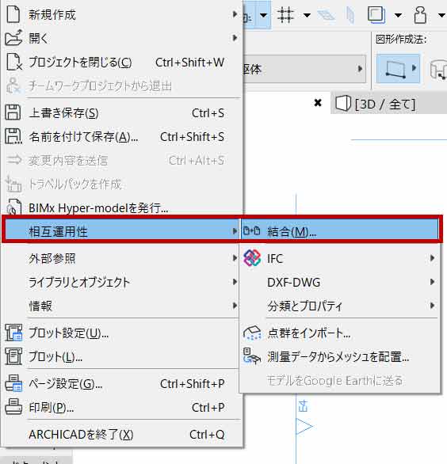Expand the arrow next to 分類とプロパティ

[433, 306]
